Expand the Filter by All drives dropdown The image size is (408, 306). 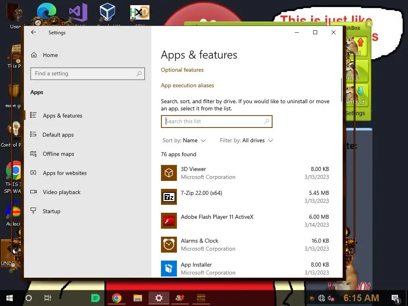[246, 141]
